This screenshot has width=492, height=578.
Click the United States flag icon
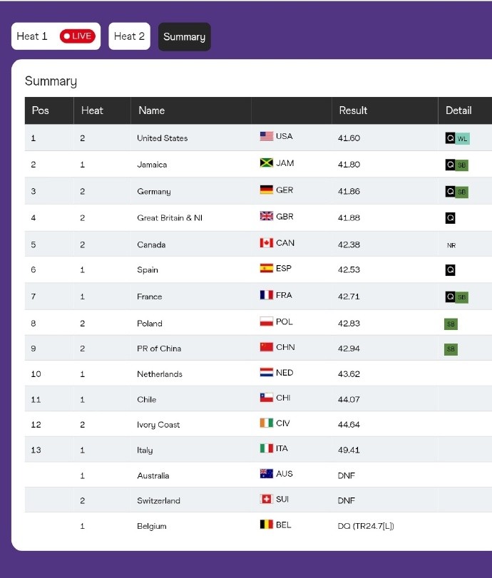tap(267, 136)
